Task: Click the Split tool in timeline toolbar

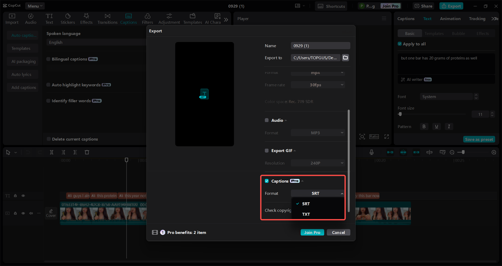Action: 51,152
